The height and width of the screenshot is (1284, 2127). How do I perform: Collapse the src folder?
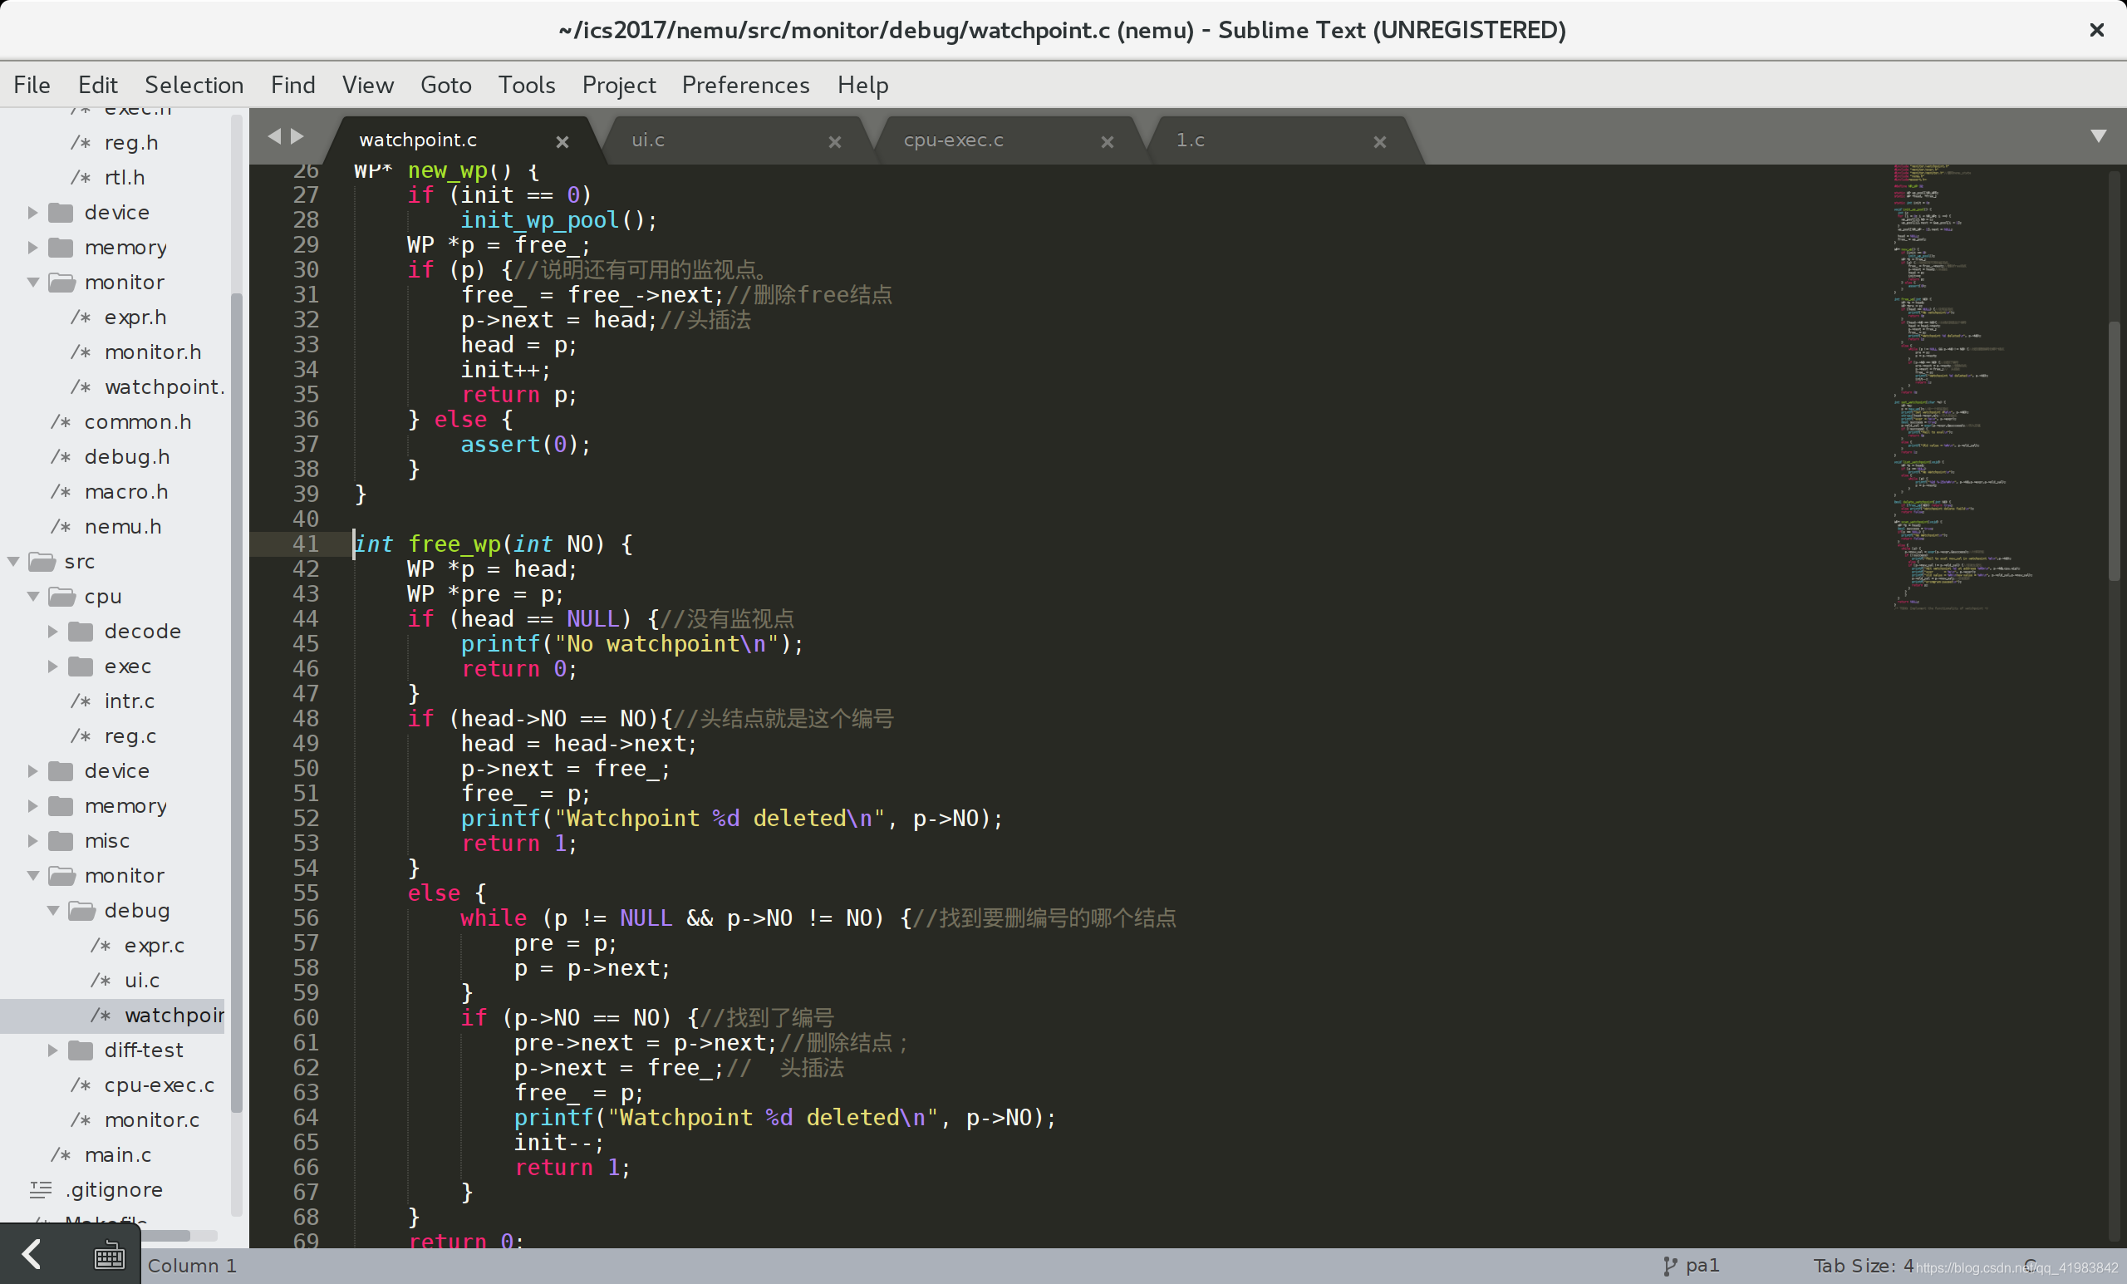coord(13,561)
